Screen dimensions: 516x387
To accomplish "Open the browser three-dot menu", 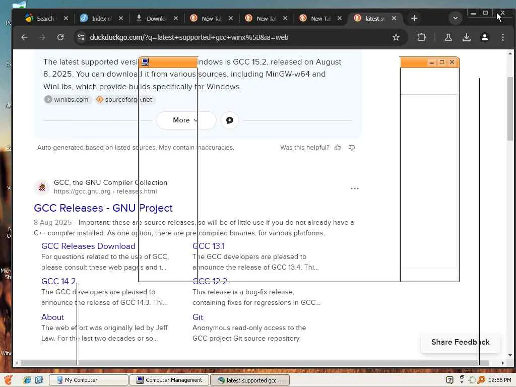I will [502, 37].
